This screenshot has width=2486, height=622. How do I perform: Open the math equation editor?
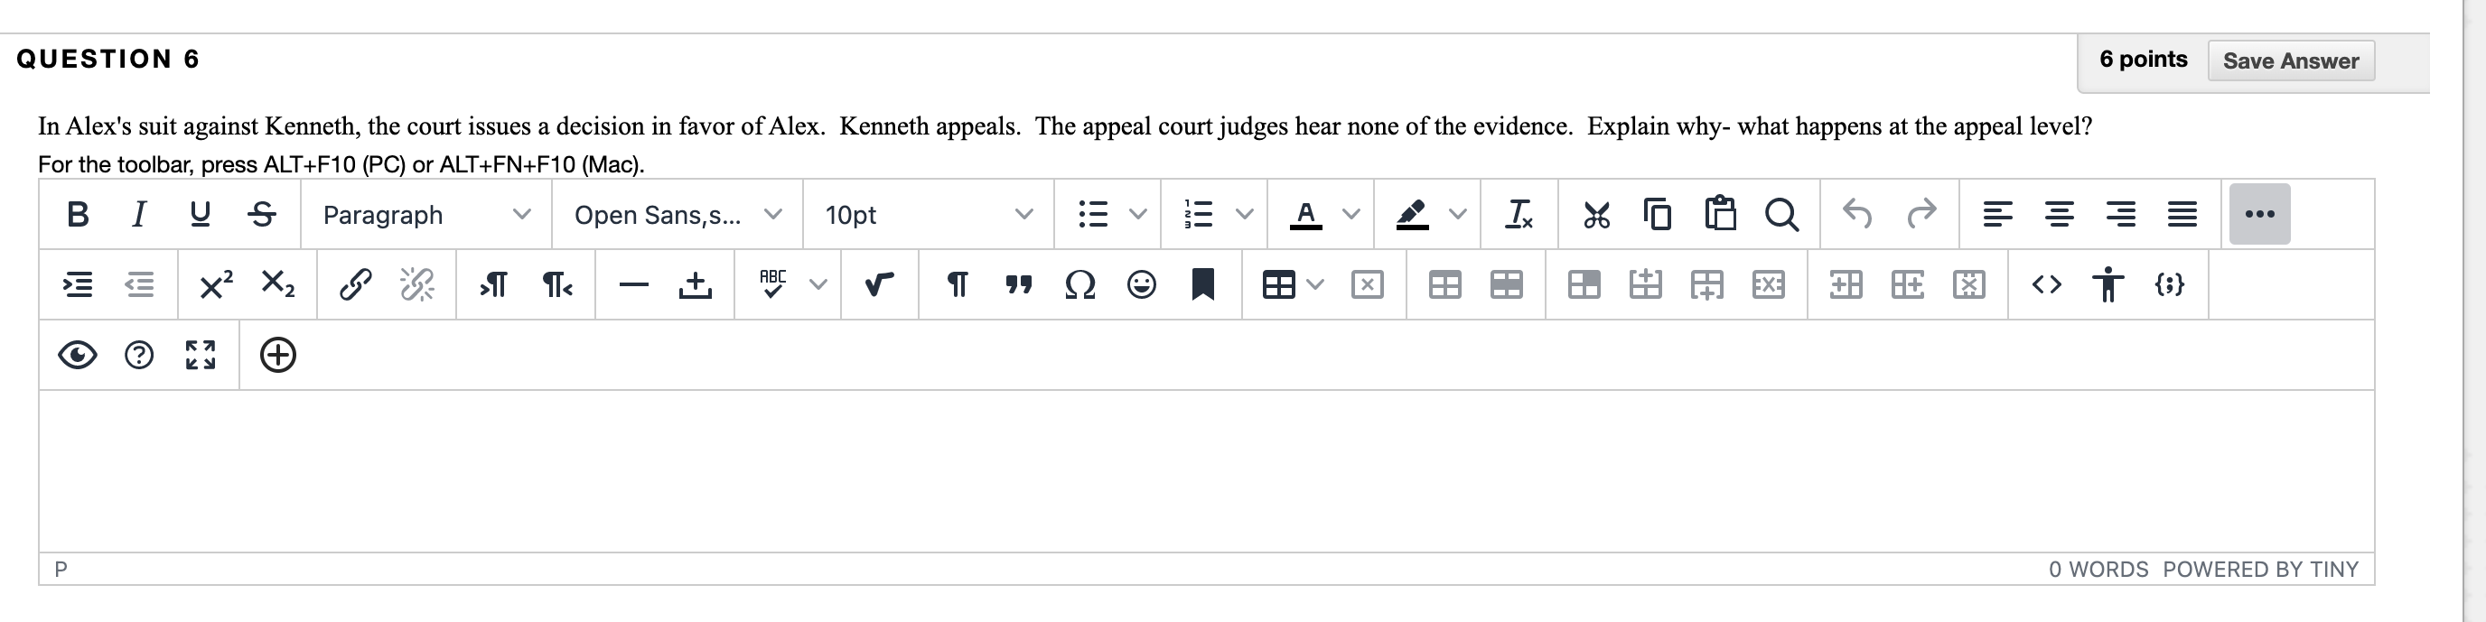[879, 284]
